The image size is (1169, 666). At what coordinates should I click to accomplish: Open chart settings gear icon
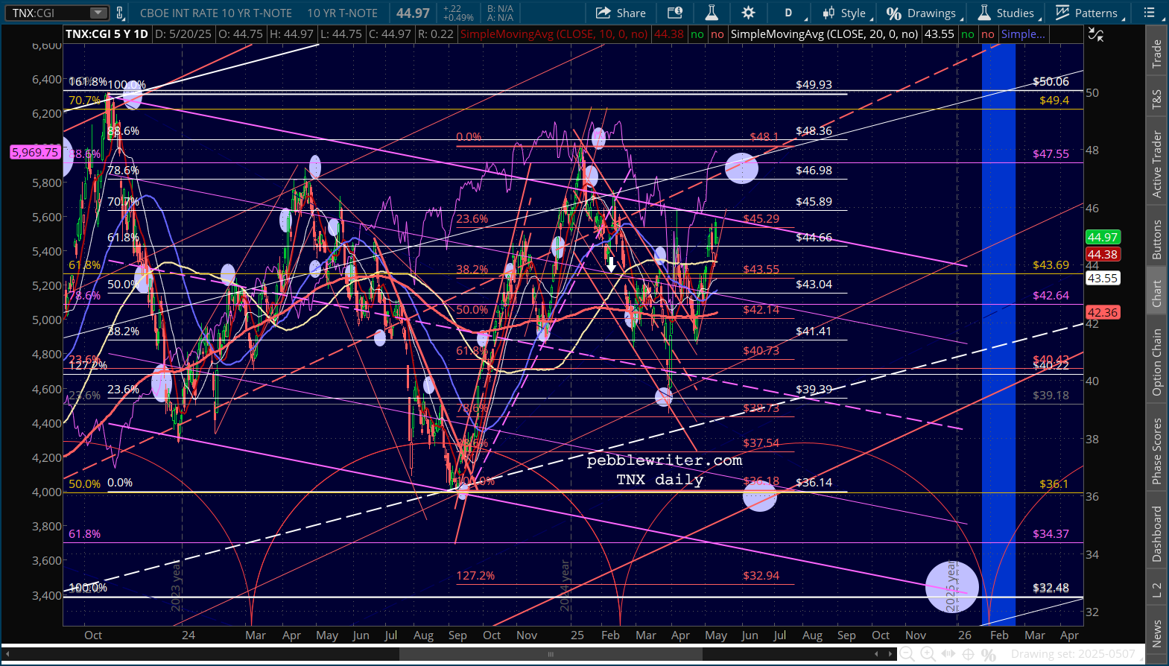pos(748,13)
